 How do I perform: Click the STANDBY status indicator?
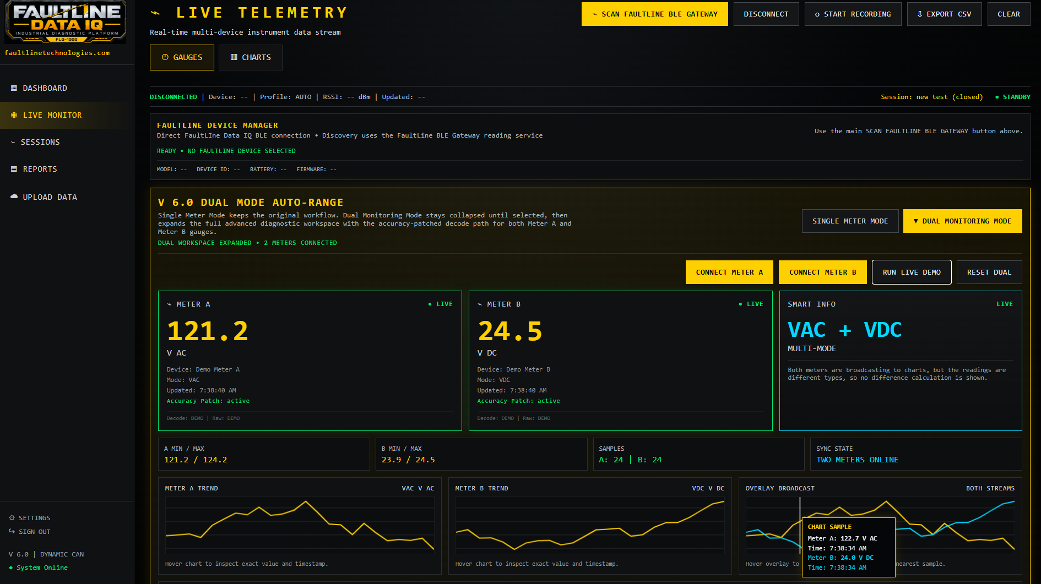[x=1013, y=97]
